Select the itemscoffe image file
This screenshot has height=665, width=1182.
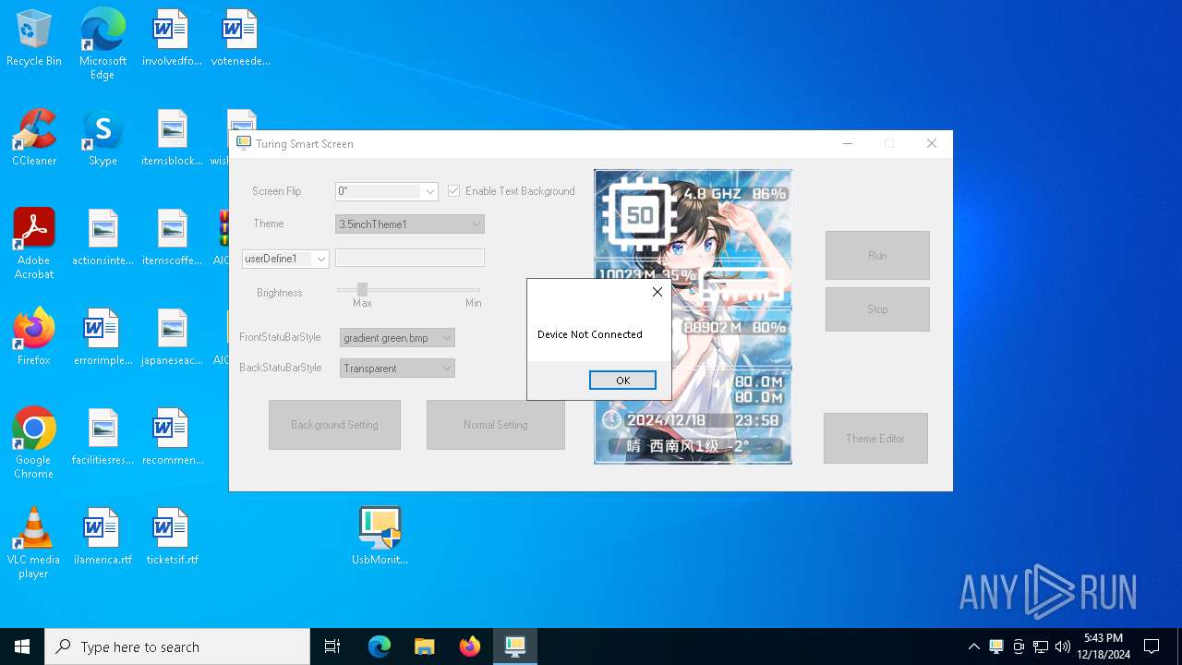(172, 237)
